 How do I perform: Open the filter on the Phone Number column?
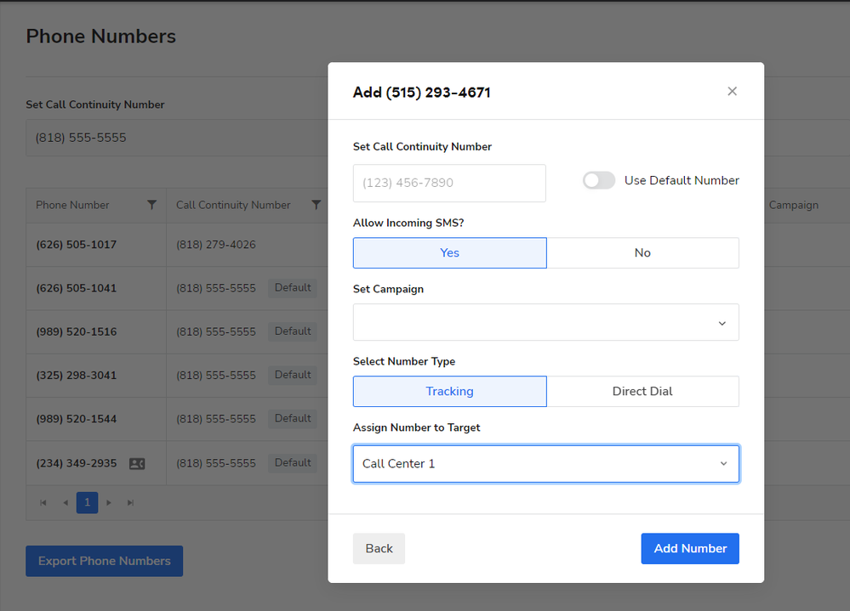point(151,205)
